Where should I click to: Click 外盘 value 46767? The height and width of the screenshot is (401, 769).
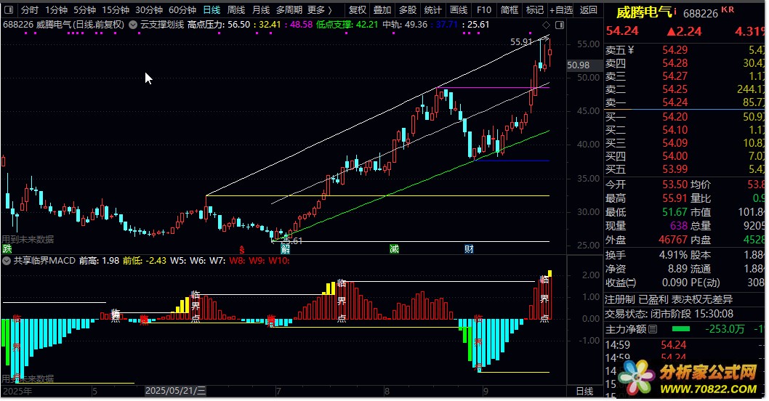click(673, 240)
